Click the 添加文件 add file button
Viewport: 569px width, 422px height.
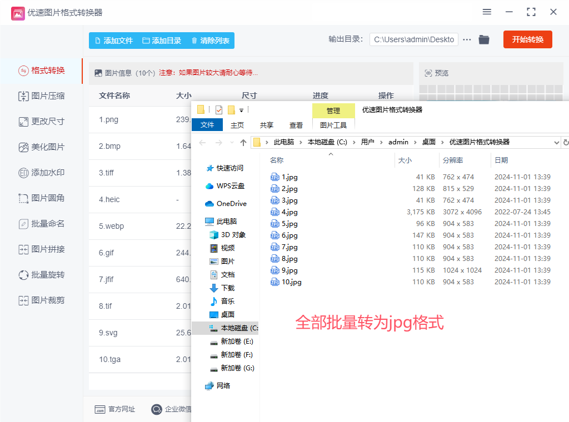(114, 41)
